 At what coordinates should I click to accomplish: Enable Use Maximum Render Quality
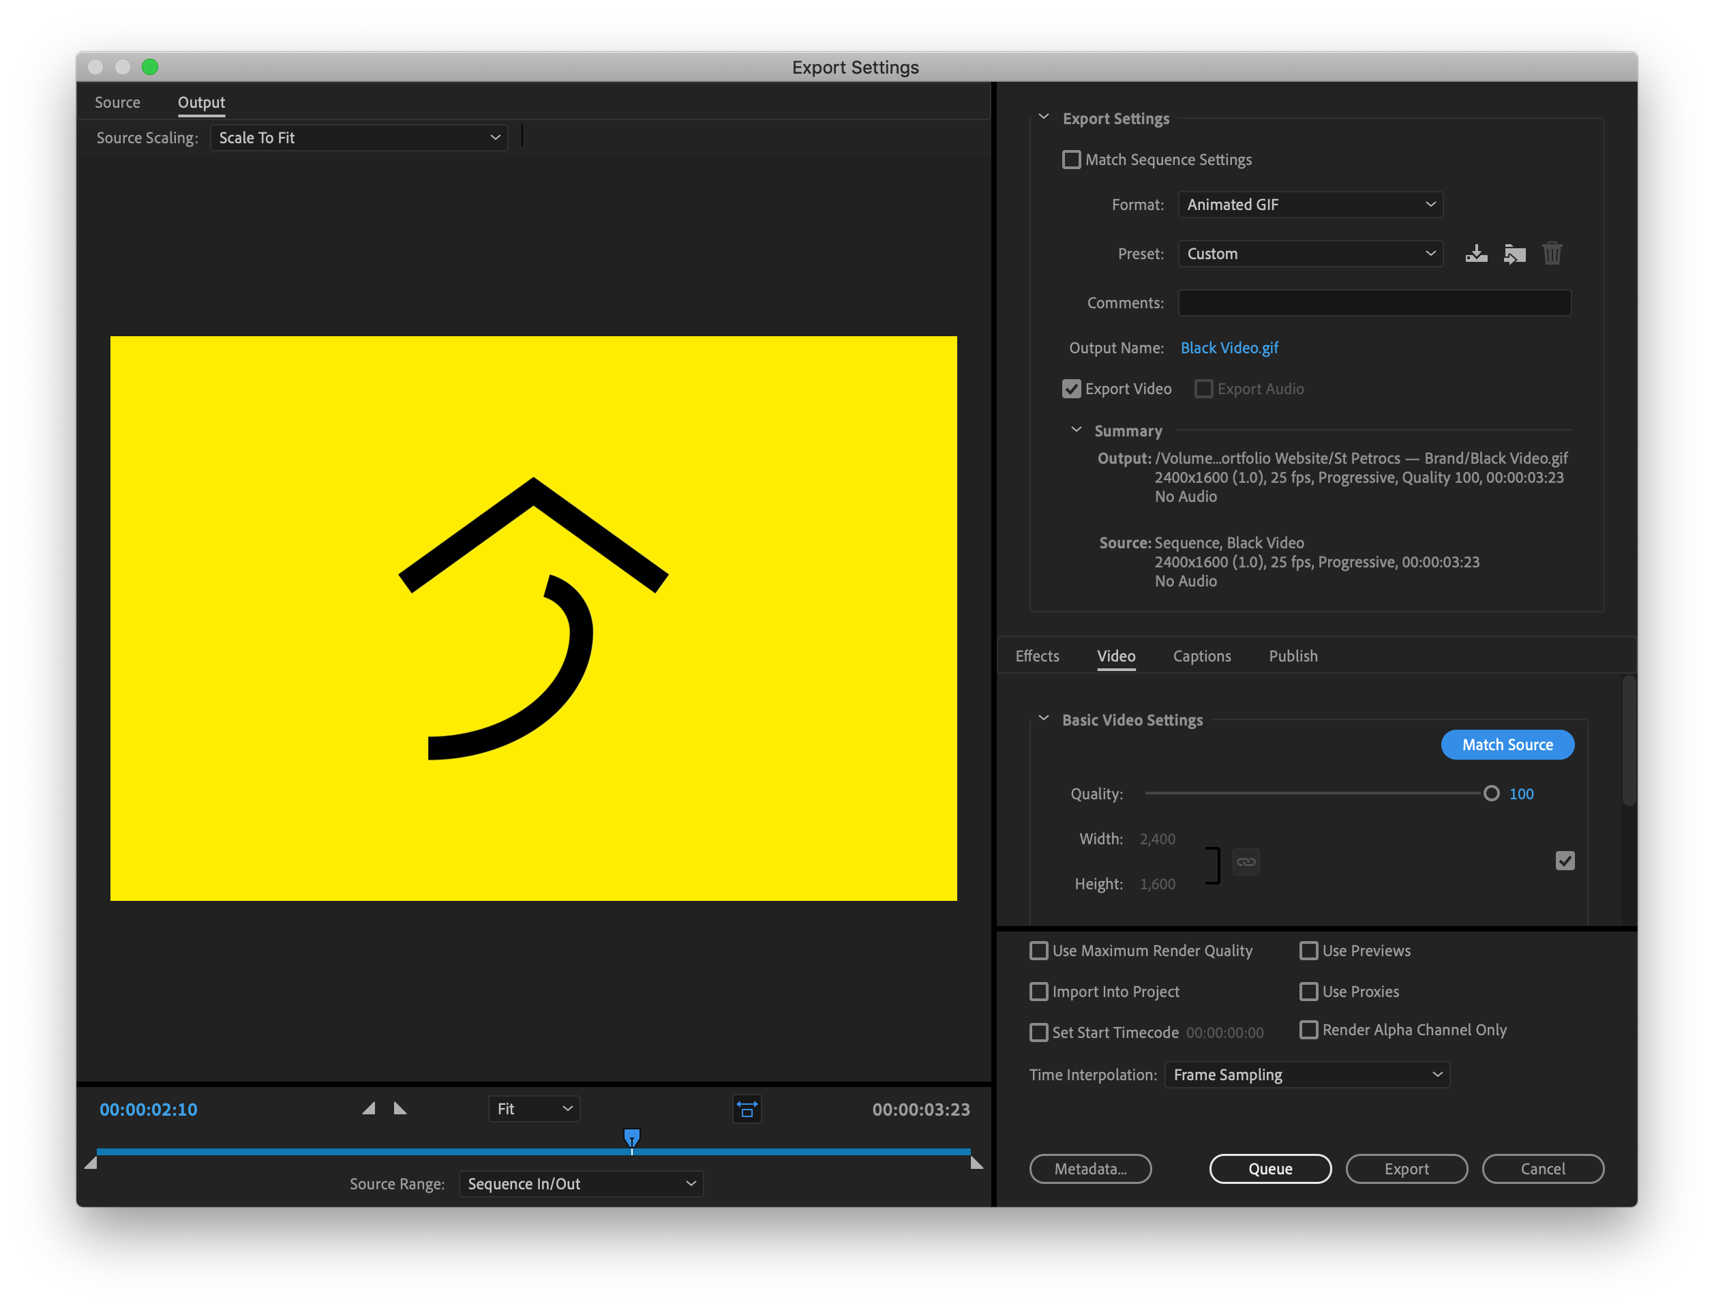click(x=1039, y=951)
